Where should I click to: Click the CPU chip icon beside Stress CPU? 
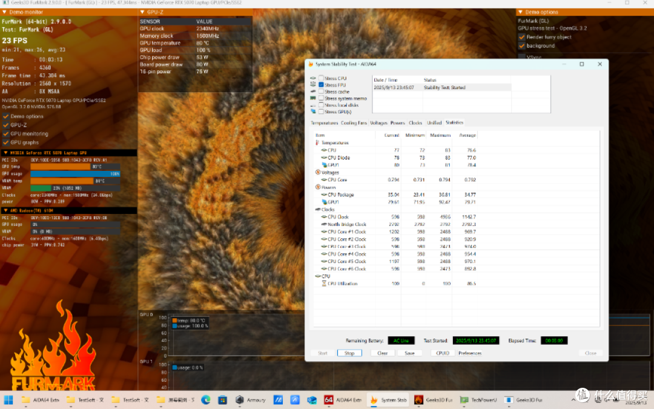(313, 78)
